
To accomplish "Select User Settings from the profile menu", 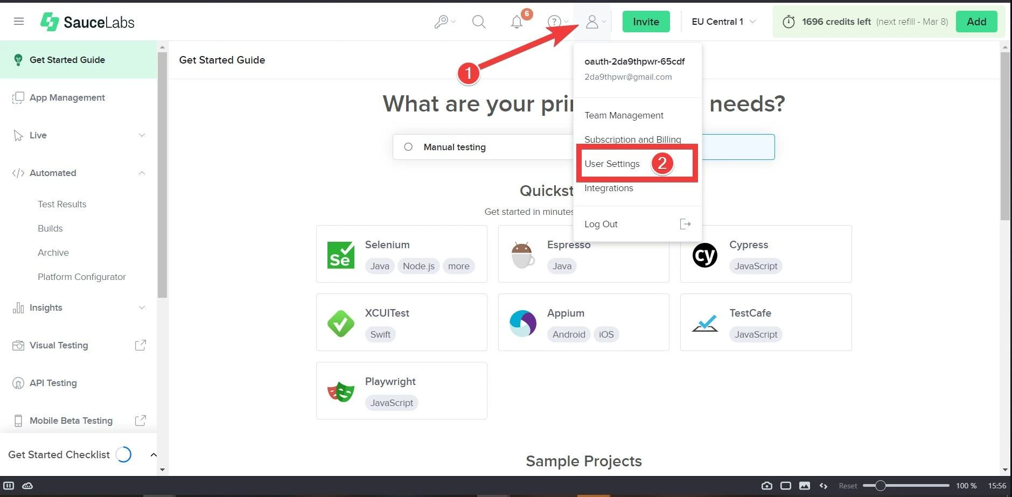I will [x=612, y=164].
